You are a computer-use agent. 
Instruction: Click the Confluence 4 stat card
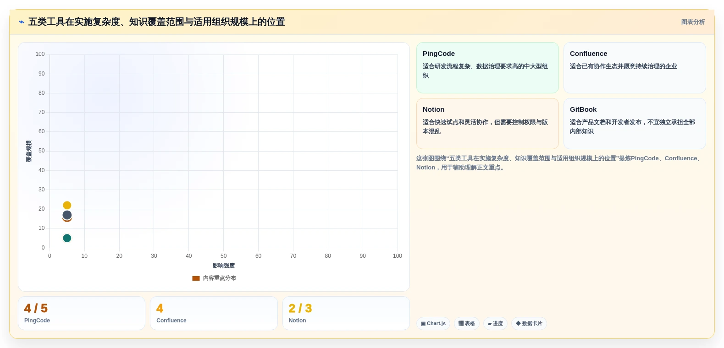(x=214, y=313)
